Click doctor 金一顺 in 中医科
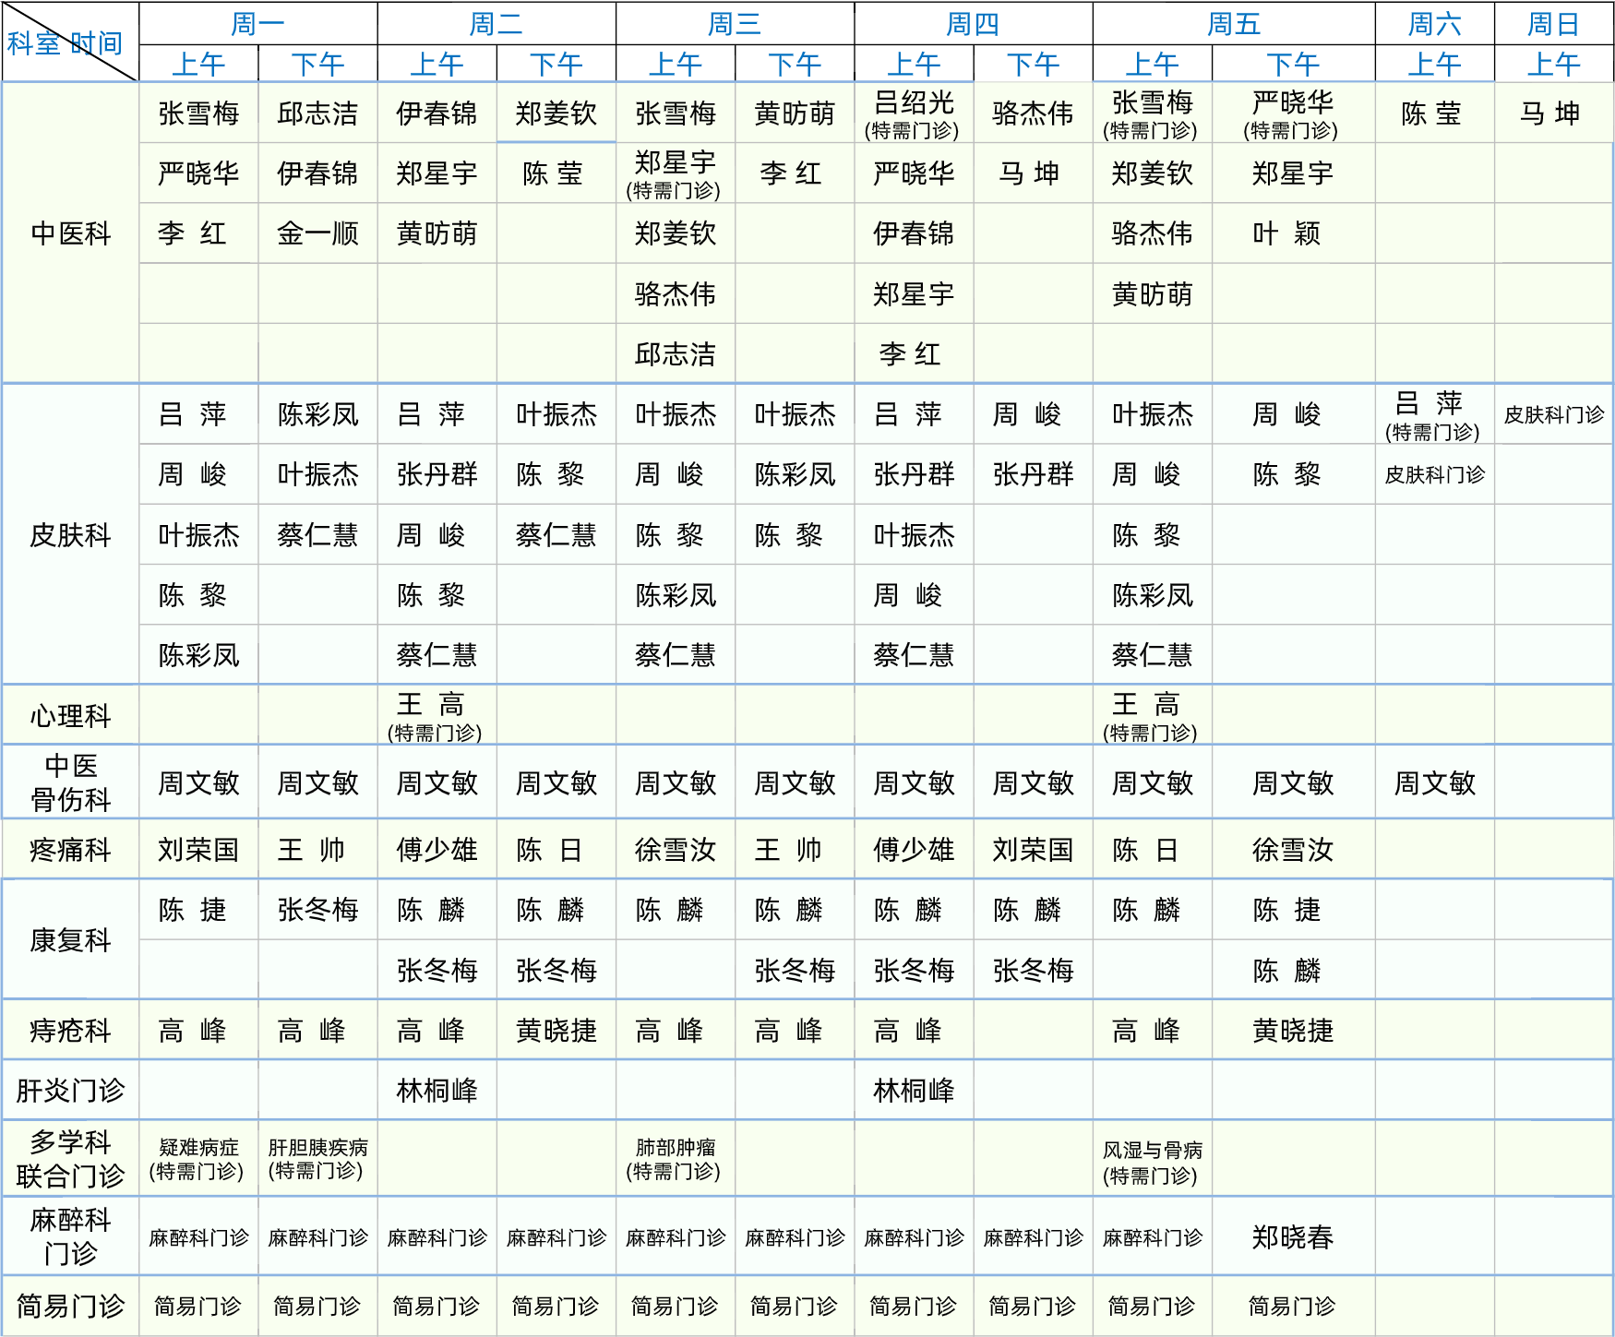Image resolution: width=1615 pixels, height=1337 pixels. tap(317, 233)
